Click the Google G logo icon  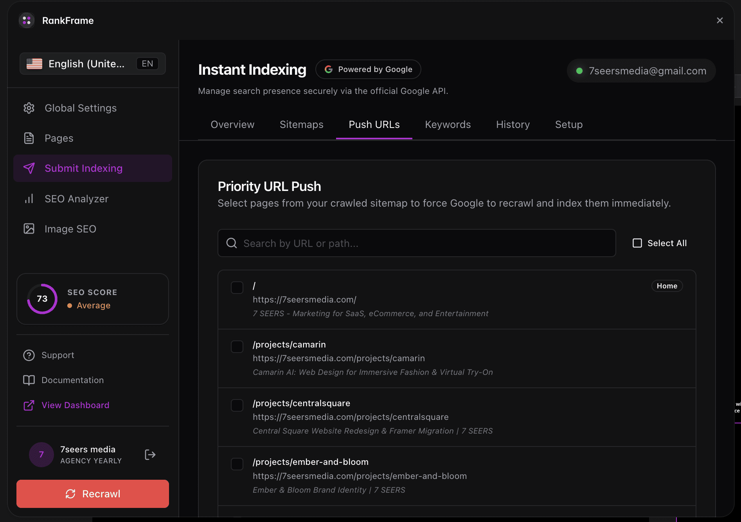click(x=329, y=69)
